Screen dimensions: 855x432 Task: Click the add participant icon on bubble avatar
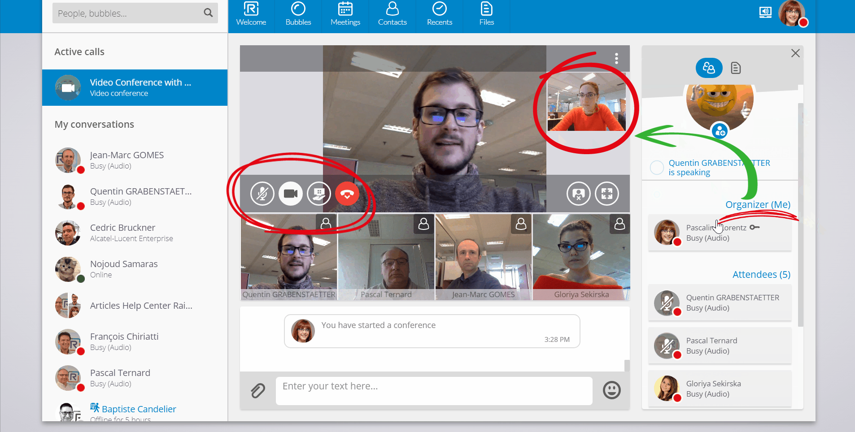point(720,131)
